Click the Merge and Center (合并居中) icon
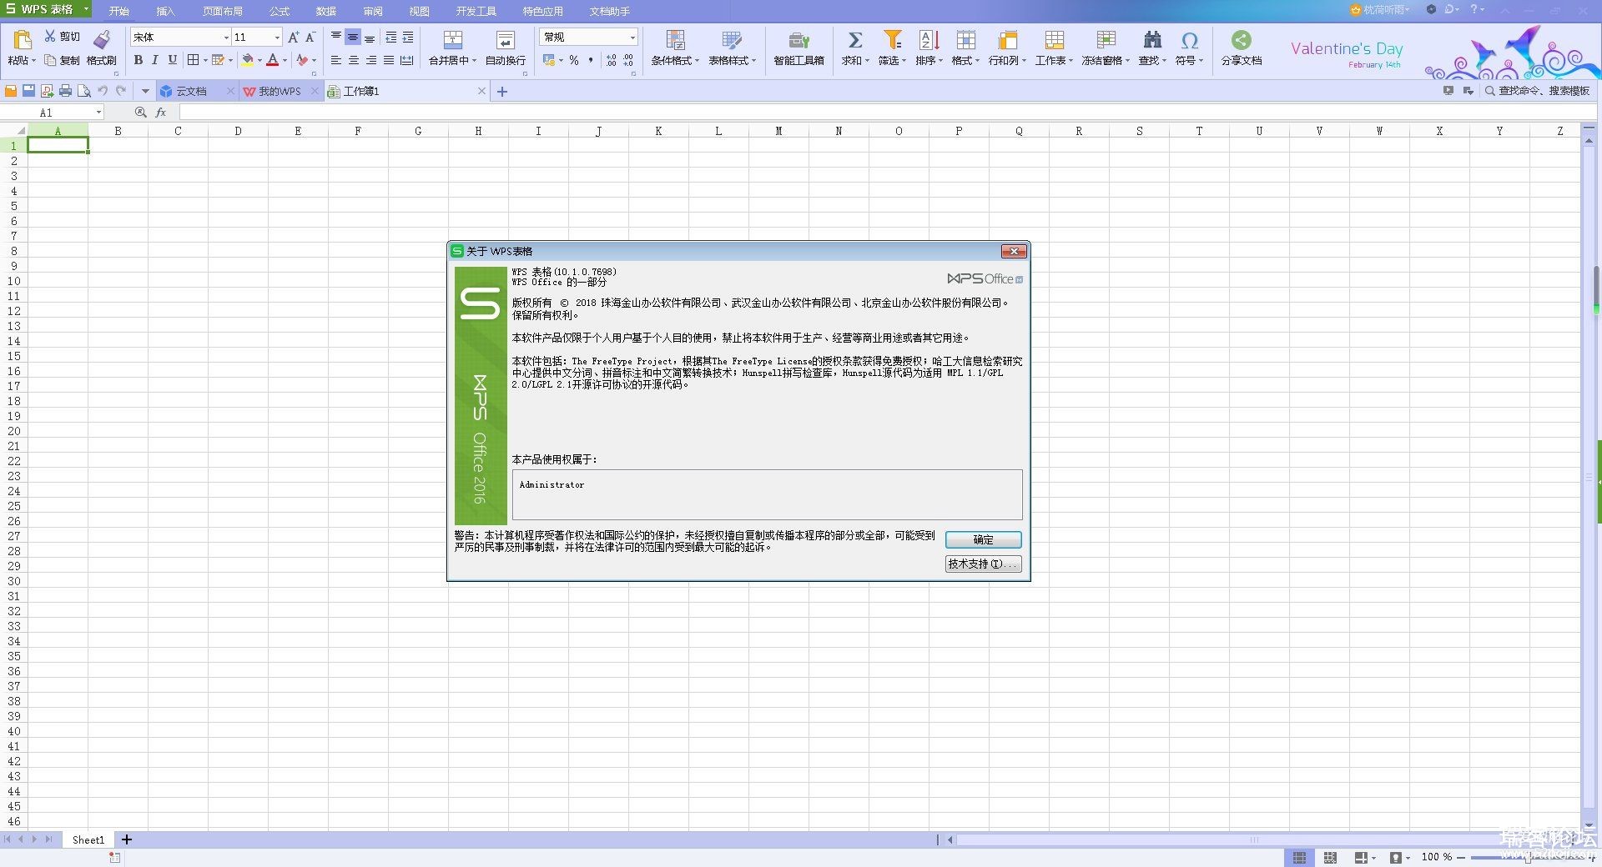Screen dimensions: 1602x867 [x=452, y=40]
